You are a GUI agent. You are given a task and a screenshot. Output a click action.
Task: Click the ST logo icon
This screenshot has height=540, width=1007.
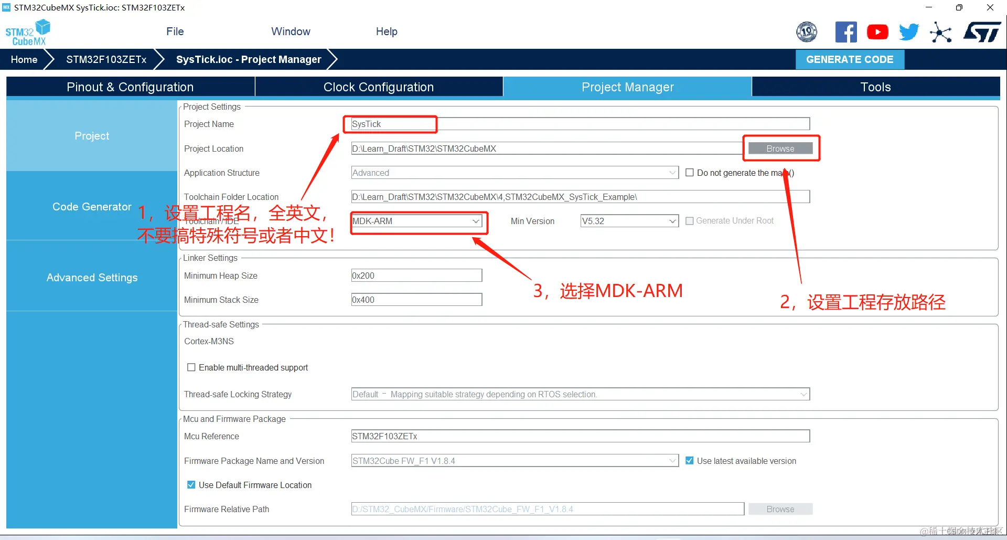[982, 32]
